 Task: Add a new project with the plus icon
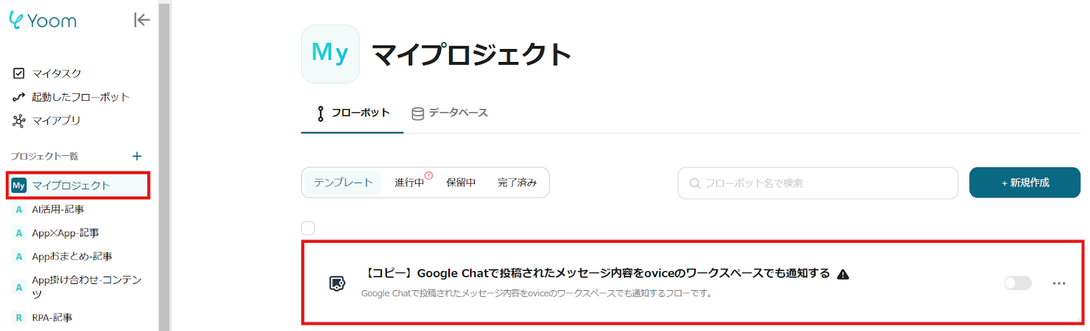click(x=137, y=156)
